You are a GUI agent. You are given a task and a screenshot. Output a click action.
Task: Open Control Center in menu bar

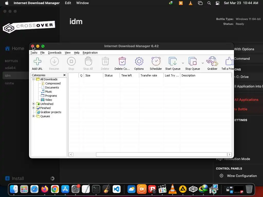pos(218,3)
